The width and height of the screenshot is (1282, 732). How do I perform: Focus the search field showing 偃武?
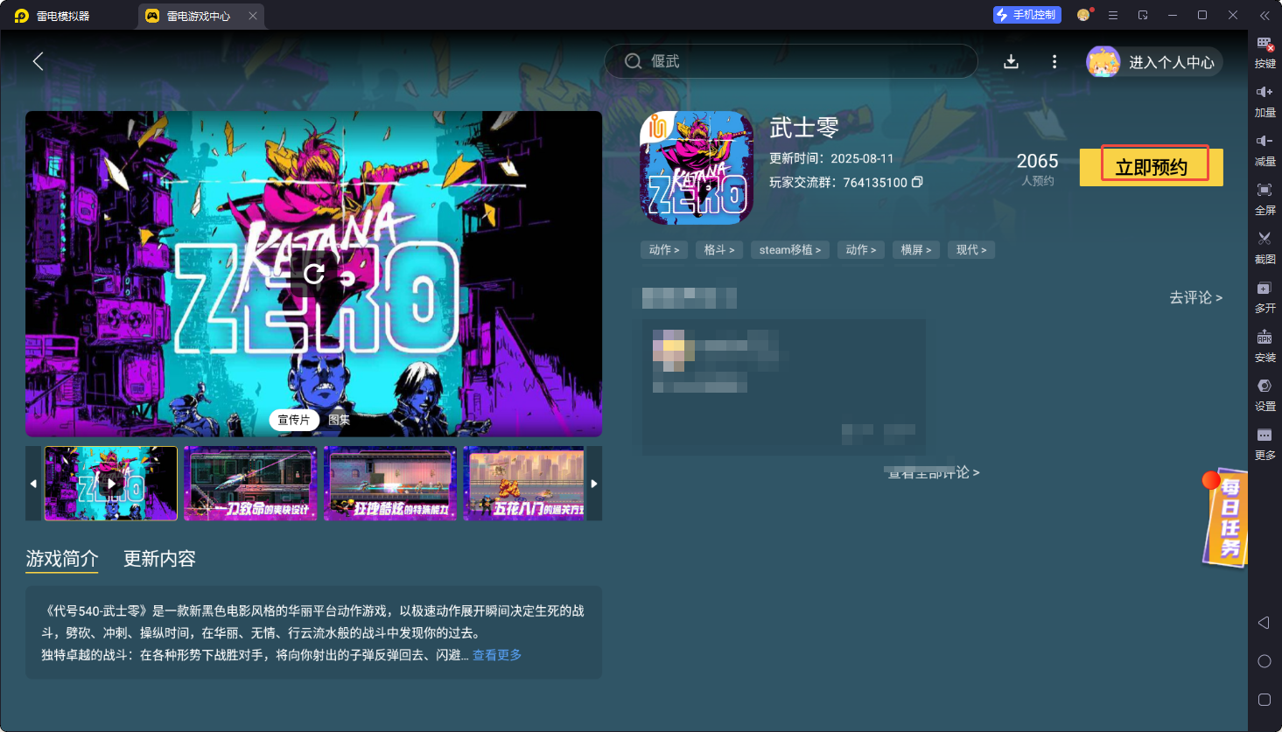791,61
